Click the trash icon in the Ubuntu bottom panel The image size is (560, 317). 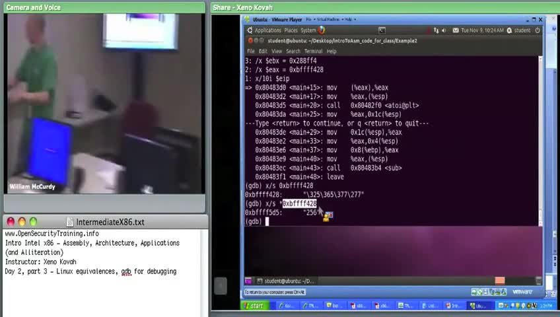[x=539, y=281]
